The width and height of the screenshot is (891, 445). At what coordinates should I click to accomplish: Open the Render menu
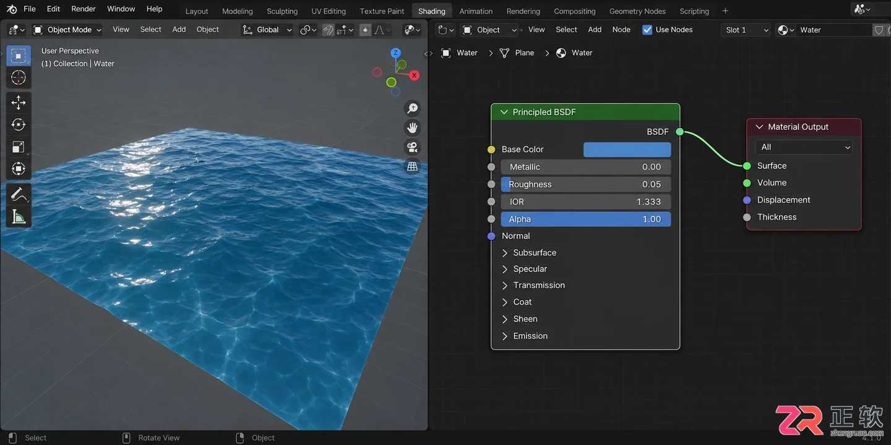(84, 9)
